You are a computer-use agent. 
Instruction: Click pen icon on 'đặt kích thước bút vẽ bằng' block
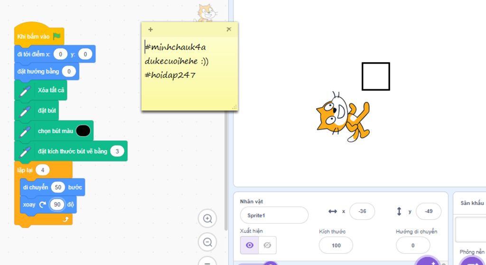(25, 151)
